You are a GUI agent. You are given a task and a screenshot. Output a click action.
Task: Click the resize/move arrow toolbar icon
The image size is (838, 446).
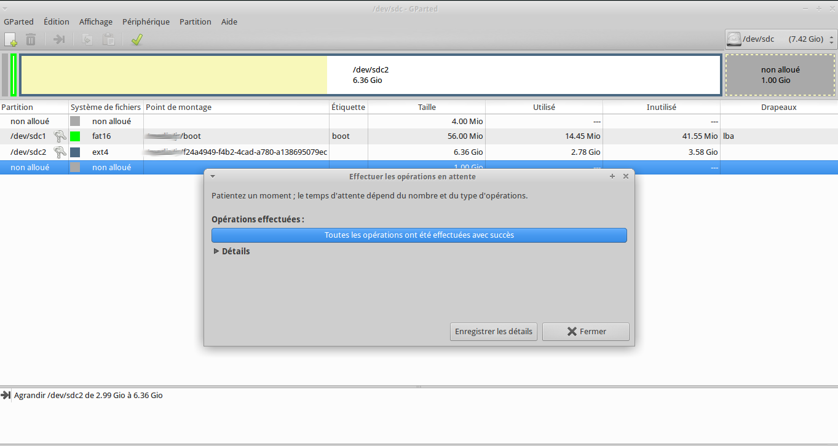click(x=59, y=40)
